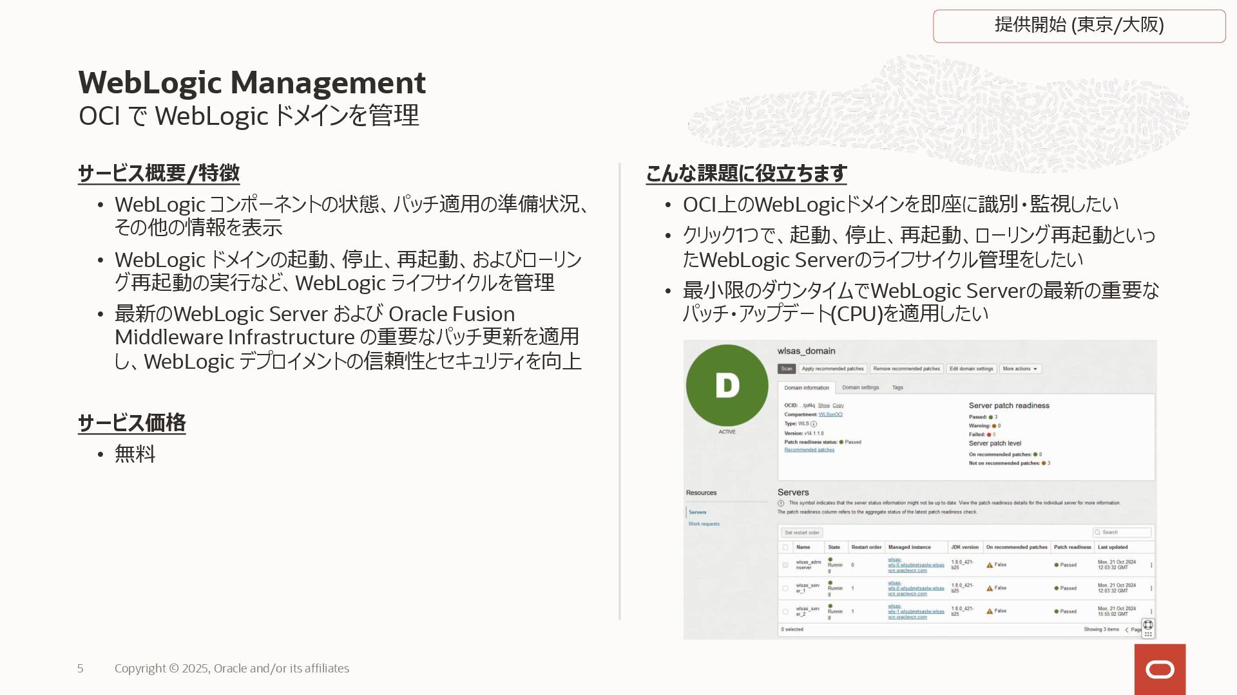This screenshot has width=1237, height=695.
Task: Click the orange dot next to Warning: 0
Action: coord(994,426)
